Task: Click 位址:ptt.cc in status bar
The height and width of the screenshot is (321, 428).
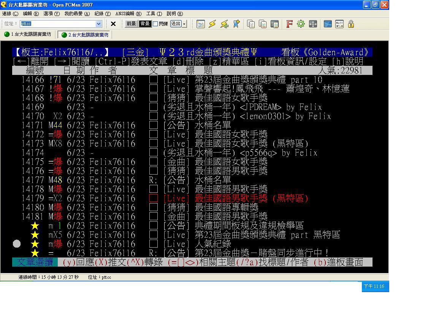Action: pyautogui.click(x=99, y=277)
